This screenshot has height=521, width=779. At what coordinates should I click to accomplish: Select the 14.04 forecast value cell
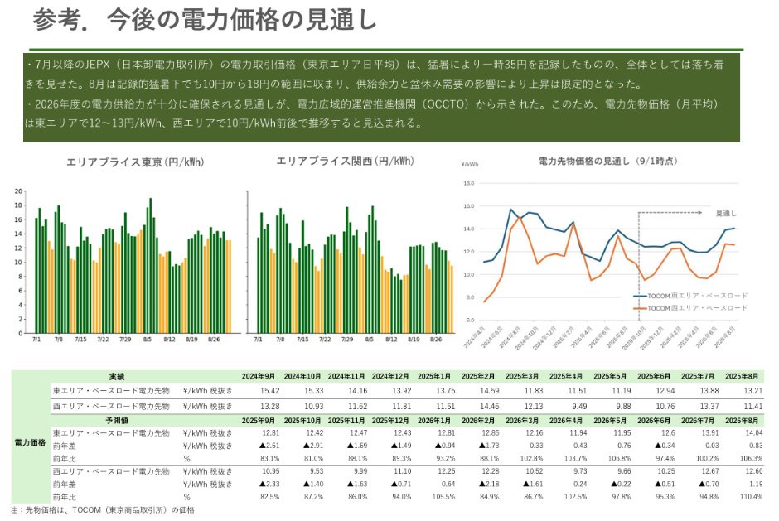coord(750,432)
